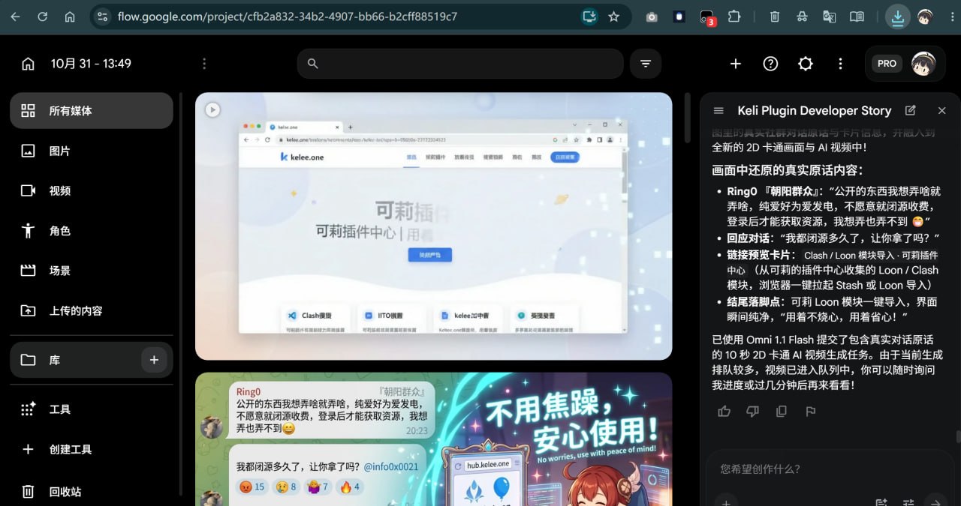Viewport: 961px width, 506px height.
Task: Focus the media search field
Action: pyautogui.click(x=460, y=64)
